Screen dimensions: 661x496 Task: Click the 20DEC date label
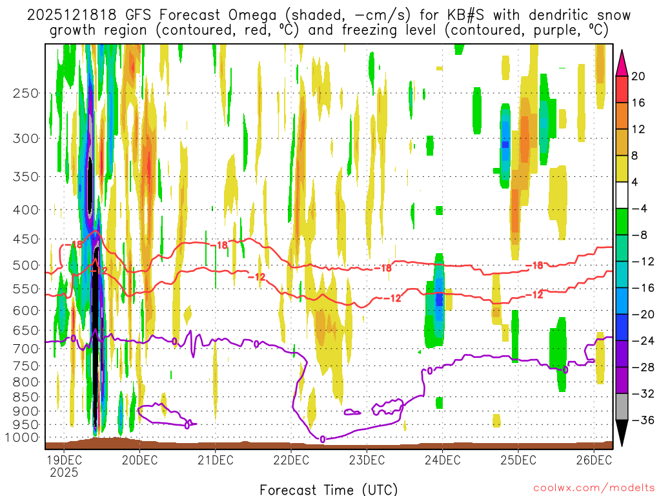coord(139,460)
